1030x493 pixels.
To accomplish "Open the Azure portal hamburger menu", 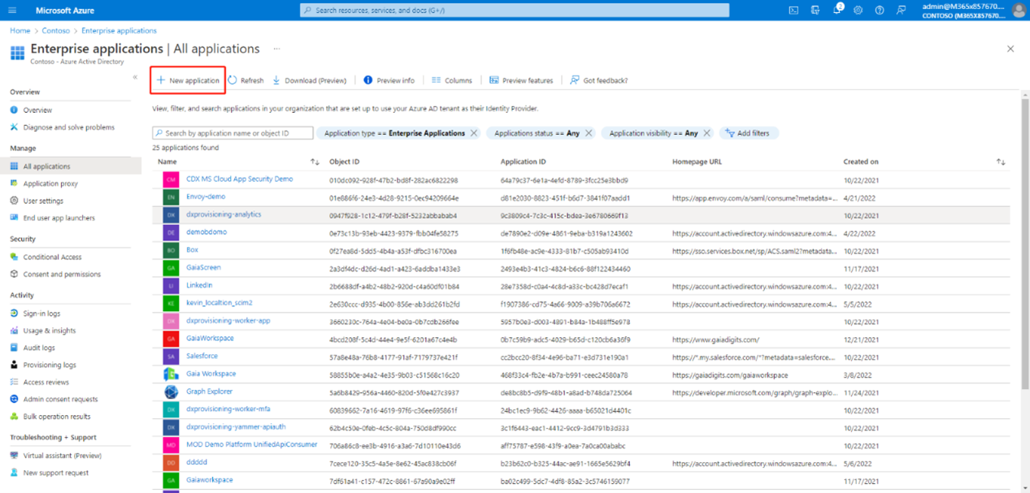I will click(x=12, y=11).
